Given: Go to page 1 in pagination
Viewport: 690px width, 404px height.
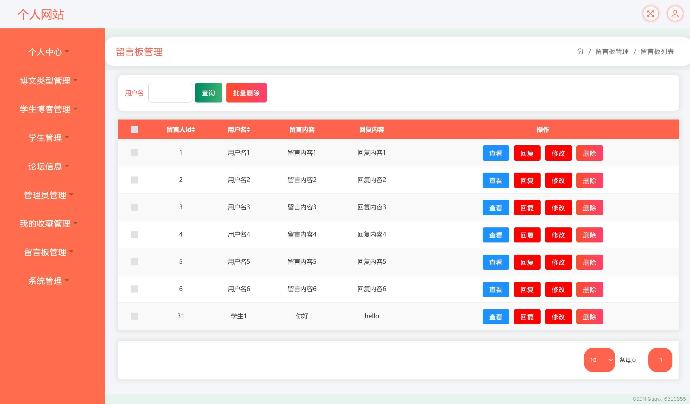Looking at the screenshot, I should coord(660,360).
